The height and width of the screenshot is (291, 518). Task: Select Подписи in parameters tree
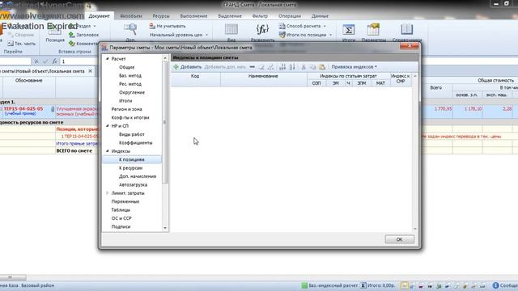(x=121, y=226)
